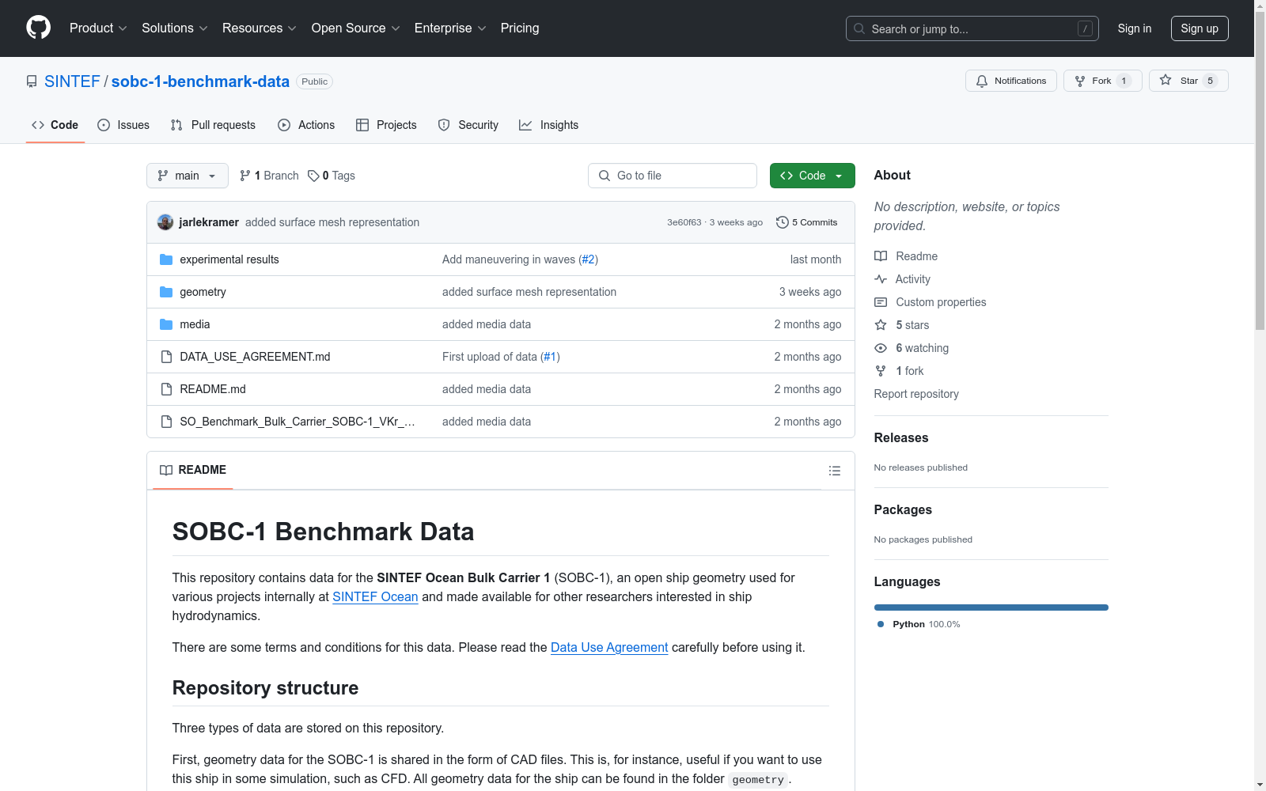Open the experimental results folder
Screen dimensions: 1266x791
coord(229,259)
